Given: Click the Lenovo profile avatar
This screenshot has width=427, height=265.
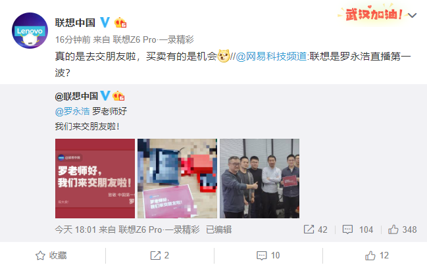Looking at the screenshot, I should pos(30,31).
